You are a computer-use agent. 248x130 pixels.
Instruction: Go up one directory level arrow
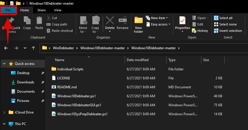(x=34, y=48)
